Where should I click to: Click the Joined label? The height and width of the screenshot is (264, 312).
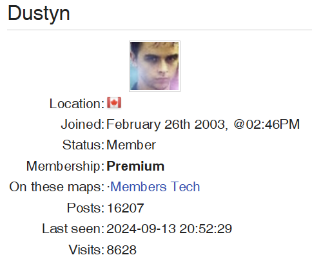pyautogui.click(x=83, y=124)
